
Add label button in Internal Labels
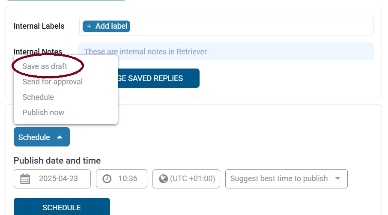[106, 26]
